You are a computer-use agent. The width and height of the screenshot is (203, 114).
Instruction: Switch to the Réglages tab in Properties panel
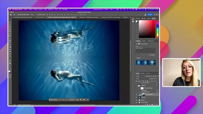144,41
